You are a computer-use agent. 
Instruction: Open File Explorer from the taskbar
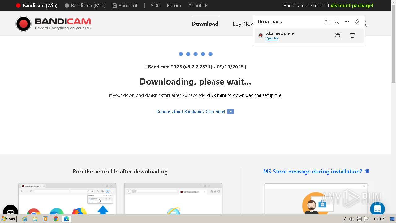tap(35, 219)
